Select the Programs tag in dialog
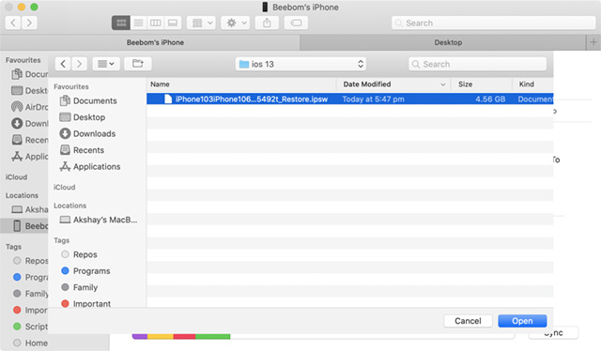This screenshot has height=351, width=601. pyautogui.click(x=85, y=271)
